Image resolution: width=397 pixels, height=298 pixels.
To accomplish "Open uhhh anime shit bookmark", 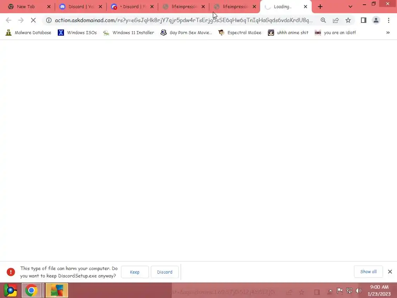I will [288, 33].
